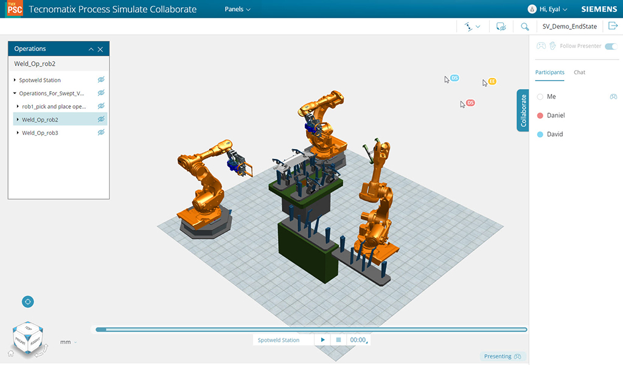Viewport: 623px width, 365px height.
Task: Toggle visibility of Spotweld Station
Action: tap(102, 80)
